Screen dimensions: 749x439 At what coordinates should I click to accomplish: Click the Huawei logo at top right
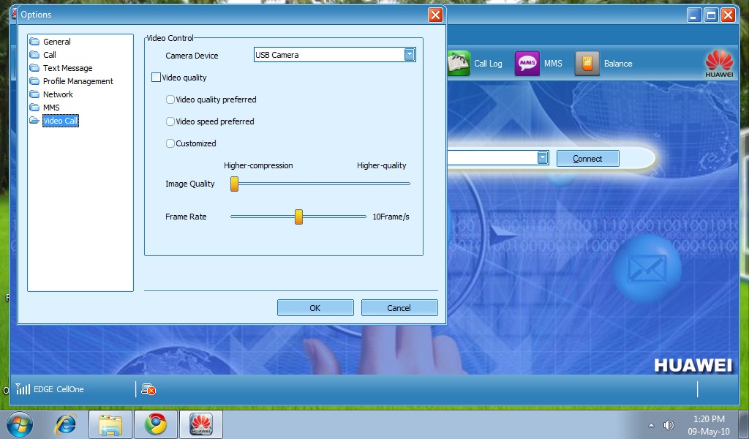[719, 64]
